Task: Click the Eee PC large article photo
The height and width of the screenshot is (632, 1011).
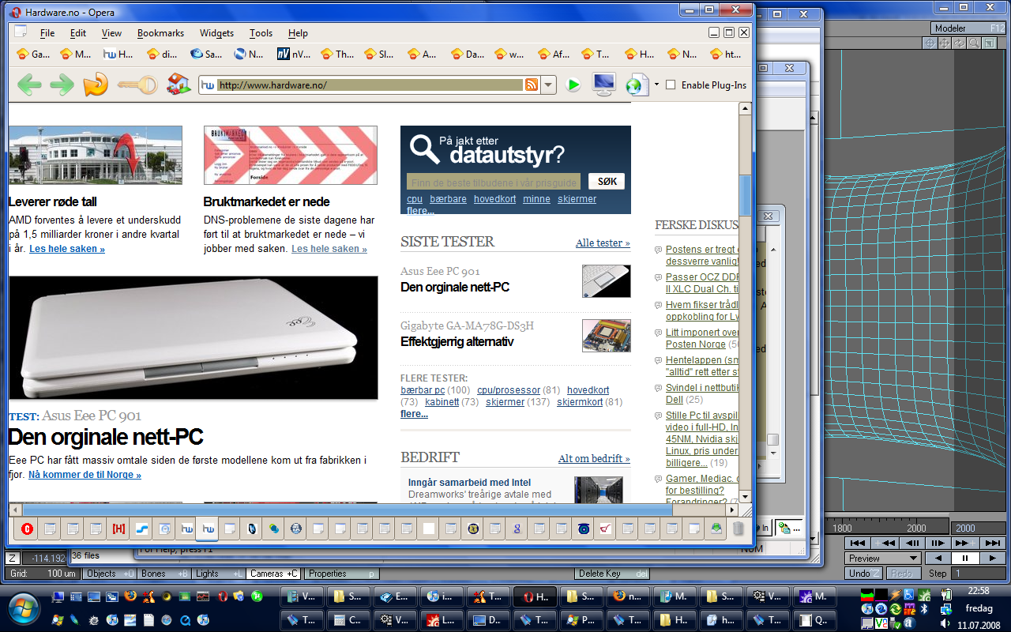Action: [x=194, y=337]
